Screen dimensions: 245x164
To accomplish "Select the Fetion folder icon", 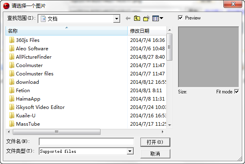I will click(12, 91).
